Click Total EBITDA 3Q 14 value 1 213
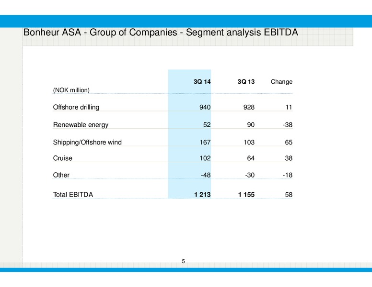This screenshot has height=287, width=372. pyautogui.click(x=202, y=195)
